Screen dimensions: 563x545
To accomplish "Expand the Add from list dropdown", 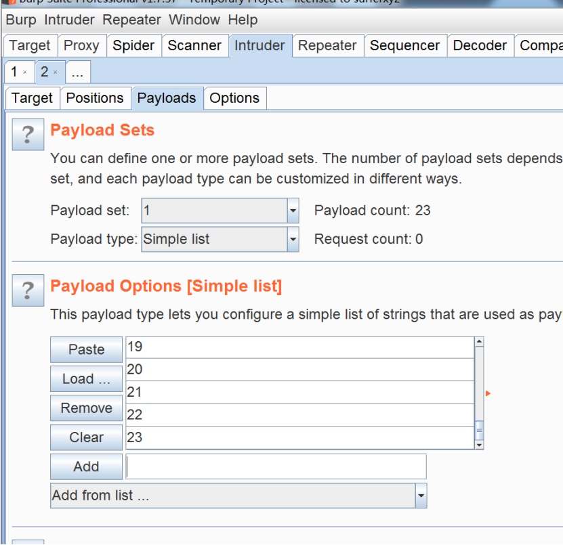I will (x=421, y=496).
